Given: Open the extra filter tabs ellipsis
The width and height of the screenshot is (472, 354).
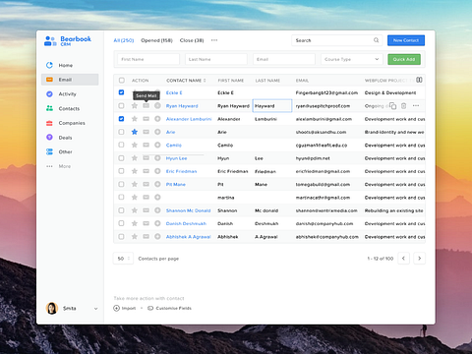Looking at the screenshot, I should (214, 40).
